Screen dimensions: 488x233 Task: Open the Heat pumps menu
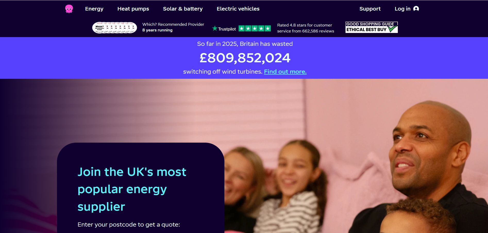[133, 9]
